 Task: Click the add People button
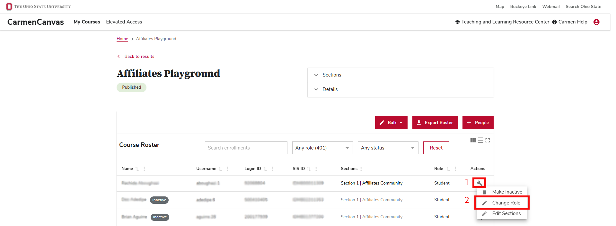click(478, 123)
